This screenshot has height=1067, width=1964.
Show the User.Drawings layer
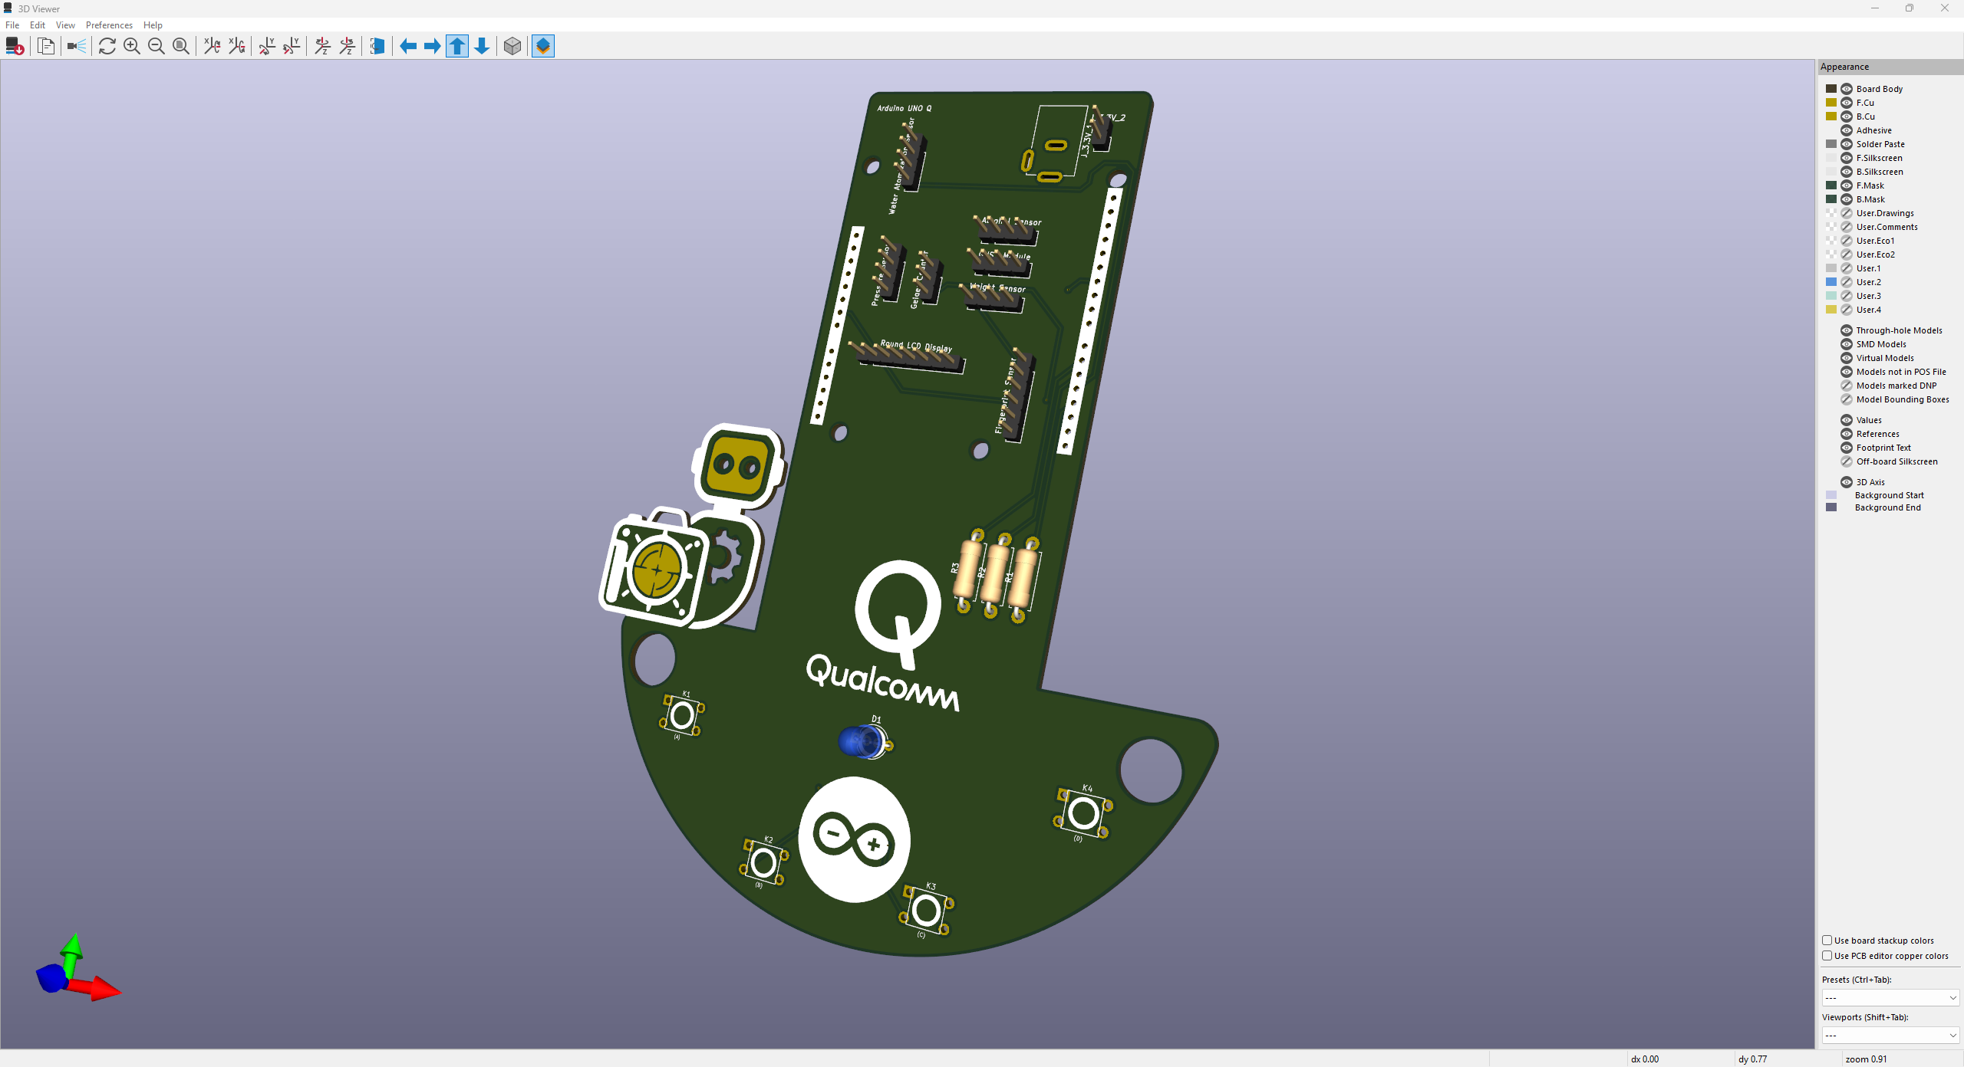tap(1847, 213)
